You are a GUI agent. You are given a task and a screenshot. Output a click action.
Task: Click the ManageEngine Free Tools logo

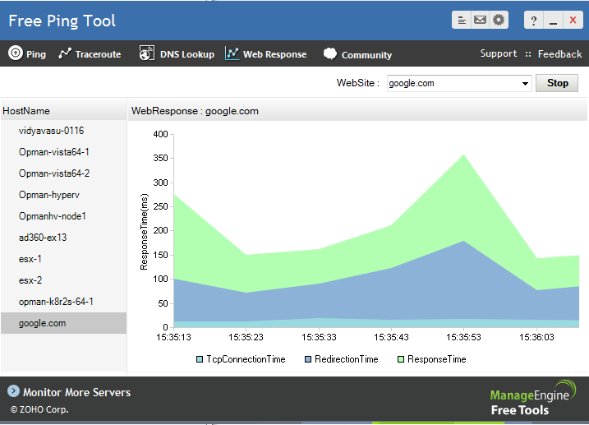pyautogui.click(x=532, y=398)
